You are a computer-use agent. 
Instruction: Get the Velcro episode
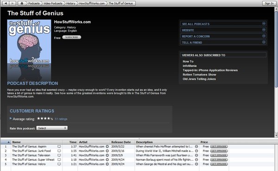click(x=219, y=164)
